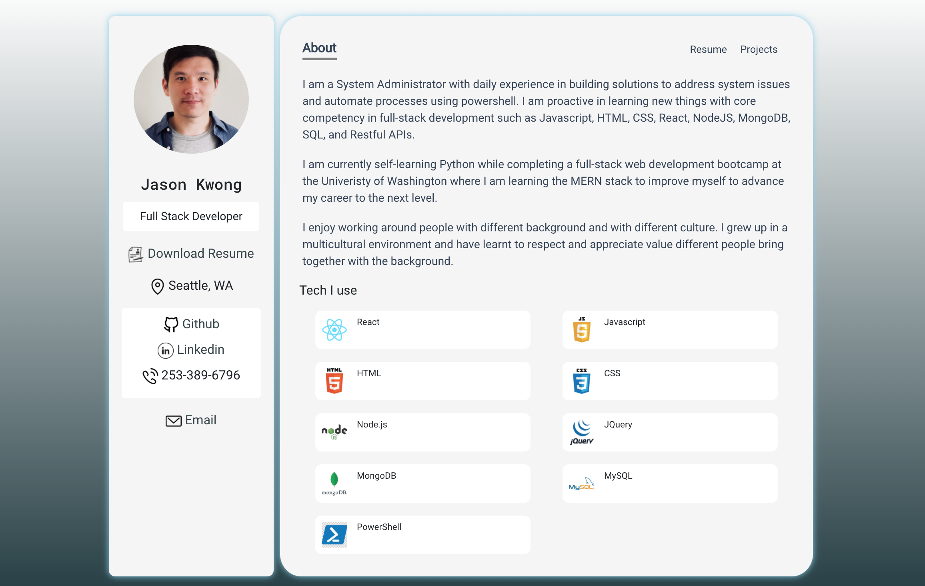Click the MySQL label text
This screenshot has height=586, width=925.
tap(618, 476)
